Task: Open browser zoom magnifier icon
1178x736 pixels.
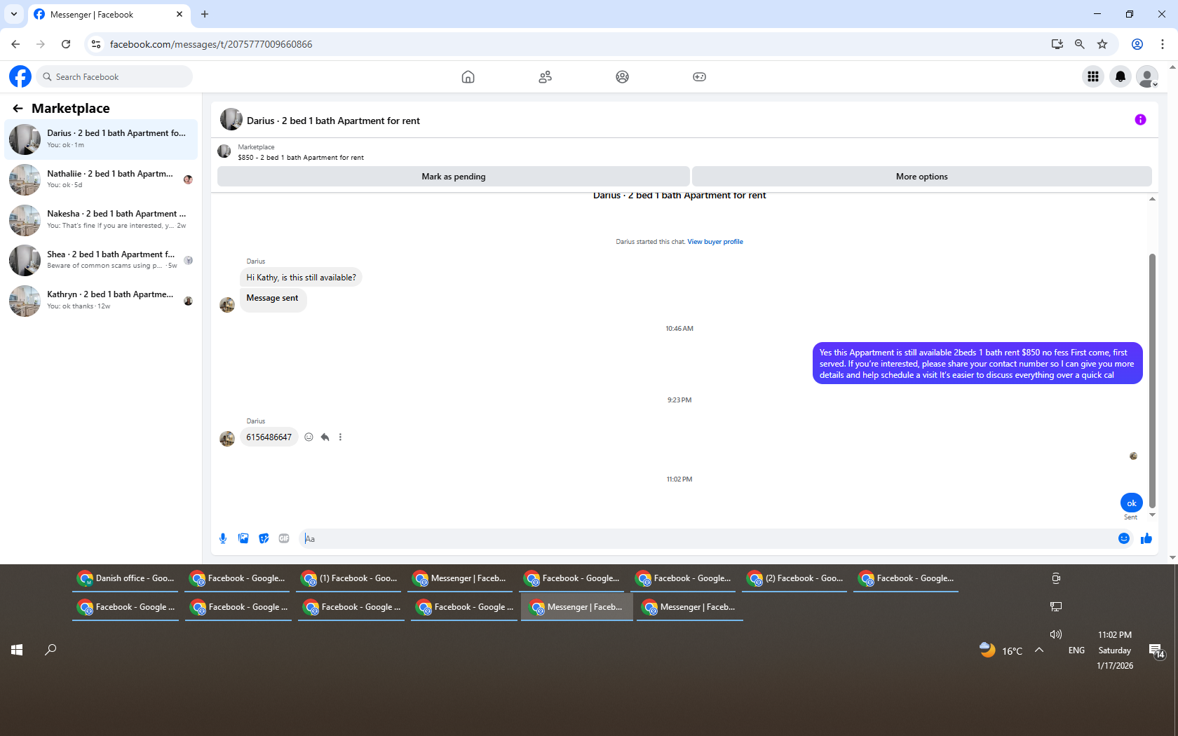Action: pos(1080,44)
